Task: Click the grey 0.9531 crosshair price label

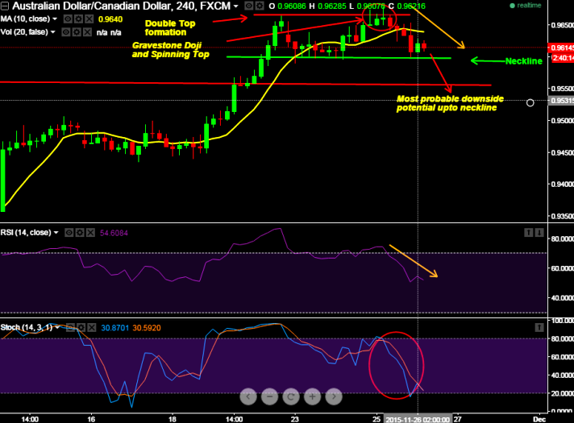Action: pyautogui.click(x=560, y=101)
